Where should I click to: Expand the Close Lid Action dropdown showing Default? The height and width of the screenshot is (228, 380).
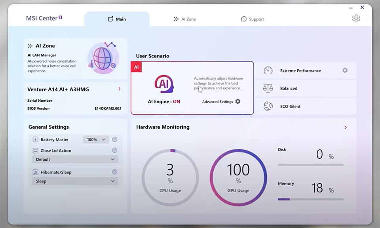[x=74, y=160]
